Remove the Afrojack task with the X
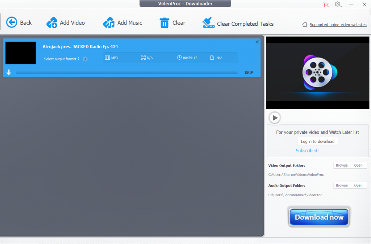The image size is (371, 244). (257, 42)
